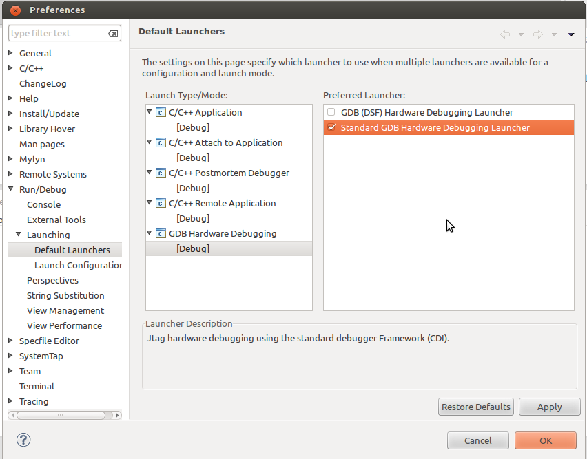Collapse the Run/Debug tree node
The image size is (587, 459).
click(10, 189)
